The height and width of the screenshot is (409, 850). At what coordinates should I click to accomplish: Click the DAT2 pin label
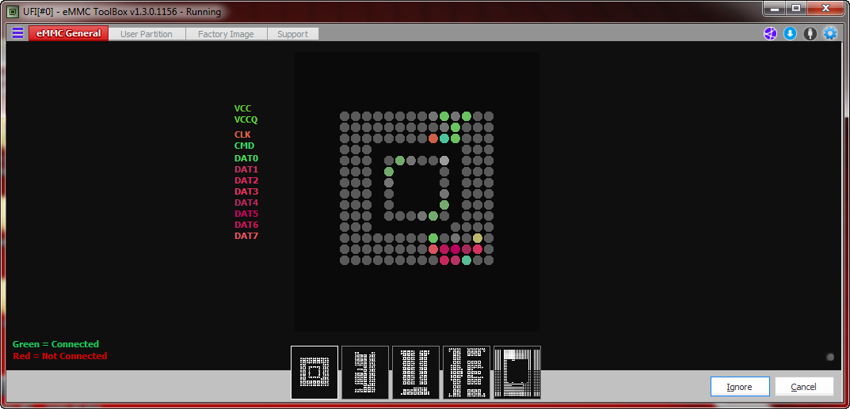click(x=246, y=180)
